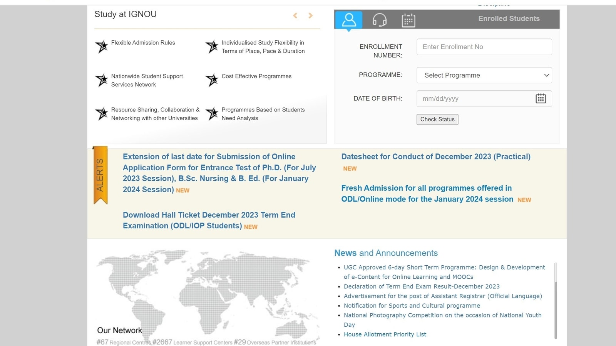Open Datesheet for December 2023 Practical link
This screenshot has height=346, width=616.
click(x=436, y=156)
